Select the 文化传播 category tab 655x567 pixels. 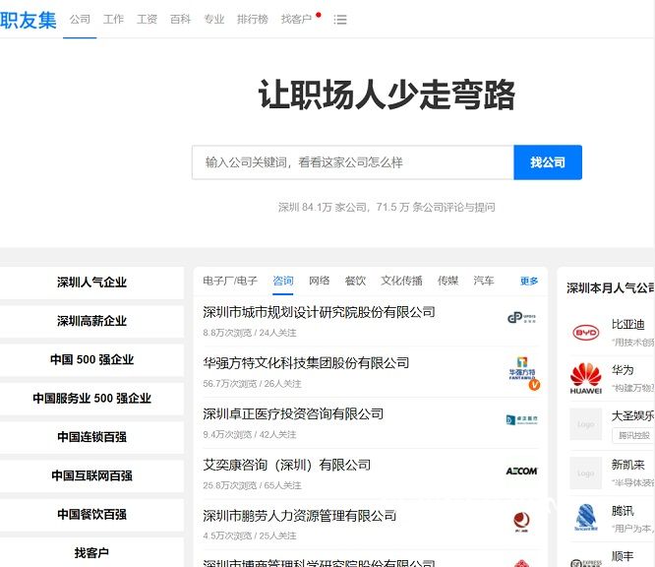pyautogui.click(x=401, y=281)
